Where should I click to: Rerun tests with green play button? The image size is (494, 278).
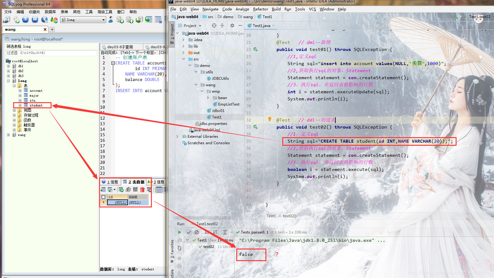(x=179, y=232)
